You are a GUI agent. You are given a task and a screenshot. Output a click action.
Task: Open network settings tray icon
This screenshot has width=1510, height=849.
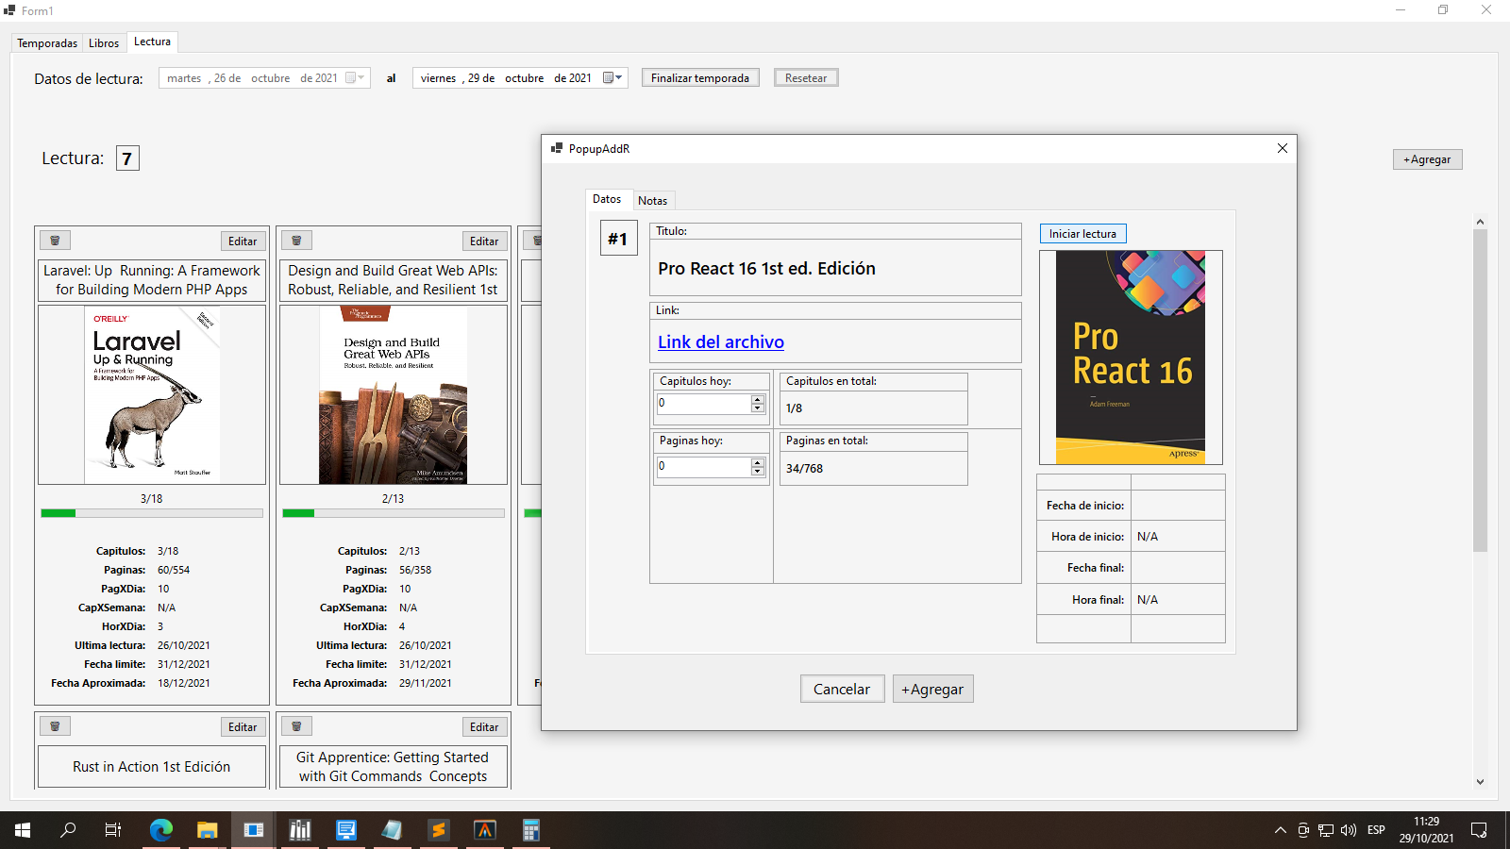(1326, 830)
